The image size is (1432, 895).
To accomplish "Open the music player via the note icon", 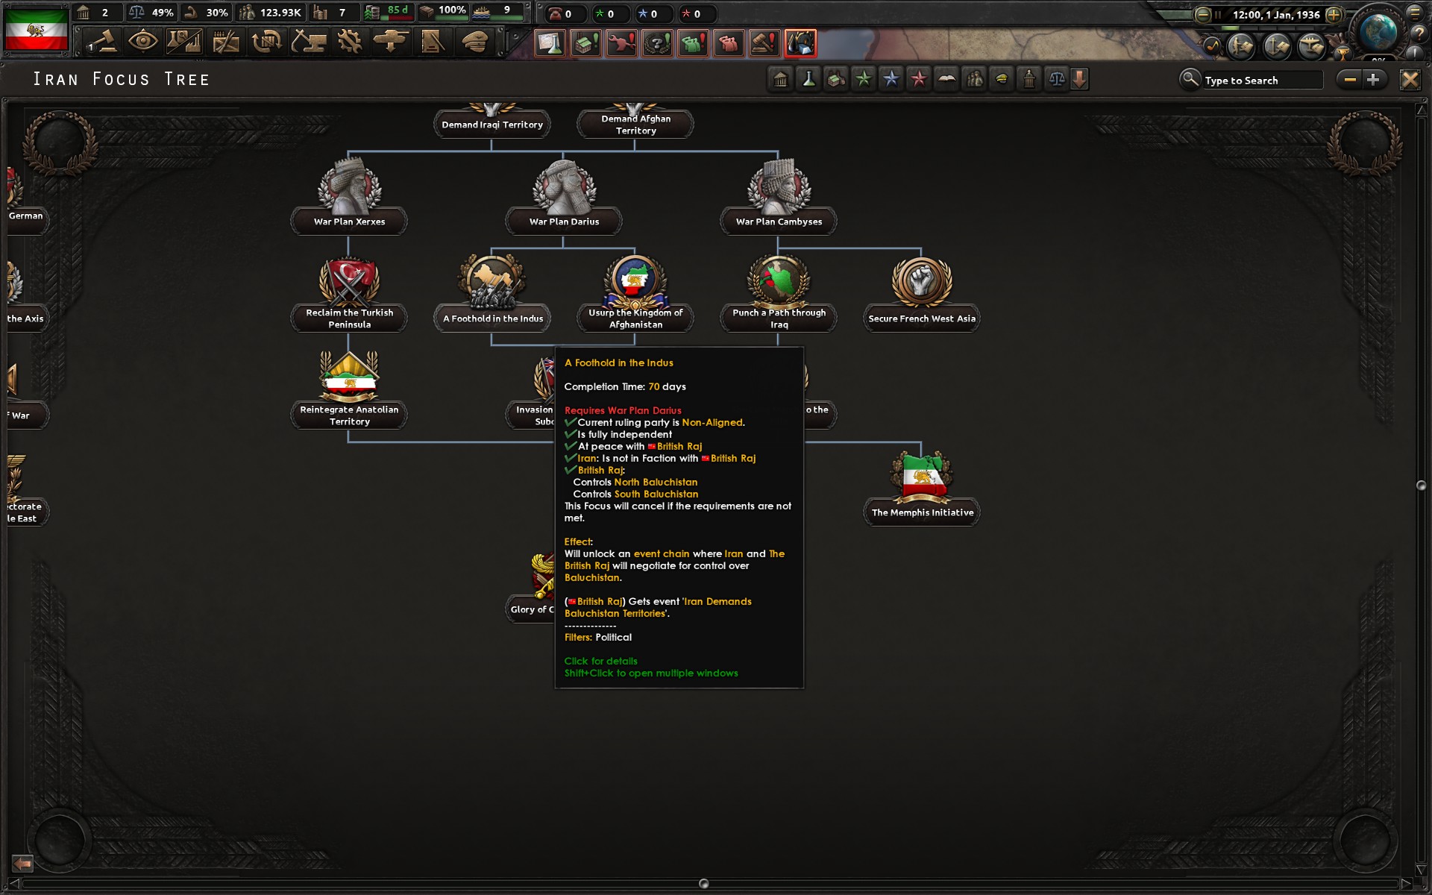I will coord(1211,46).
